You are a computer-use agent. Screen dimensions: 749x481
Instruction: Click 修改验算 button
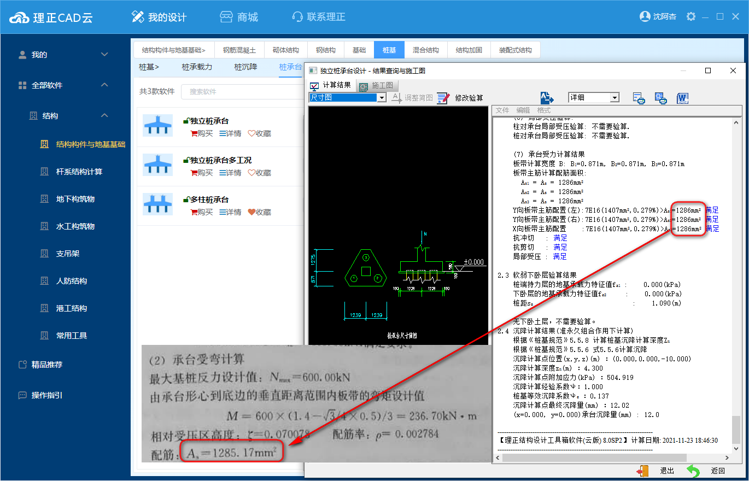pos(460,98)
